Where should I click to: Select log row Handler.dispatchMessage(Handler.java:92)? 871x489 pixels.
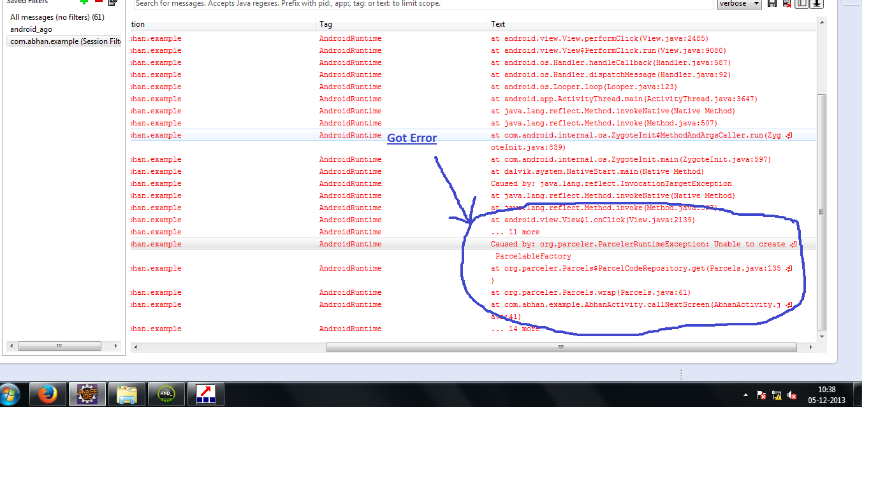point(473,74)
